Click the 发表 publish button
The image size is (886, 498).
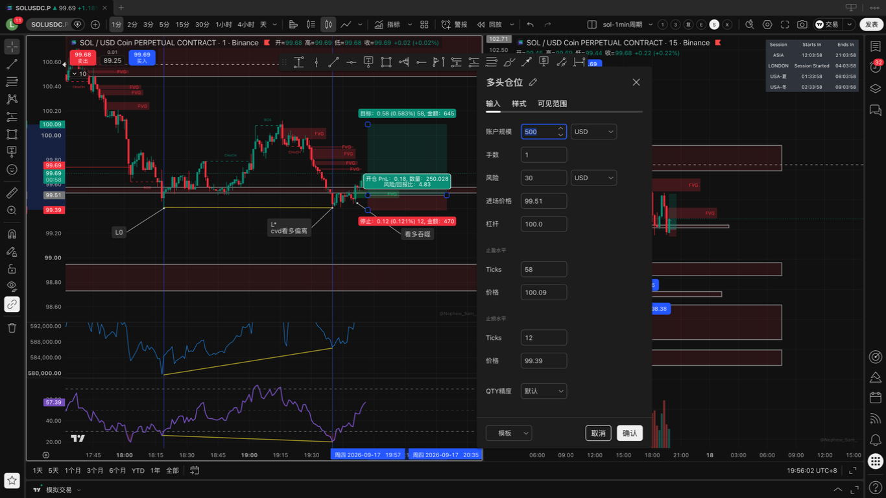[871, 25]
